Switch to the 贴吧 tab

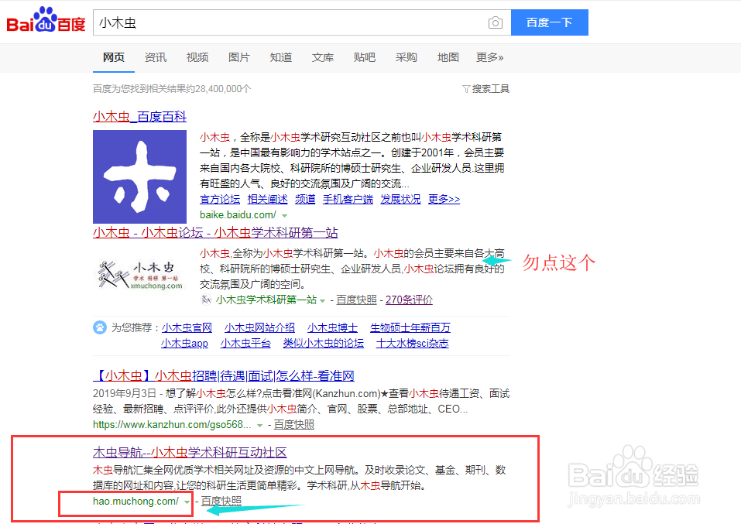[x=365, y=57]
